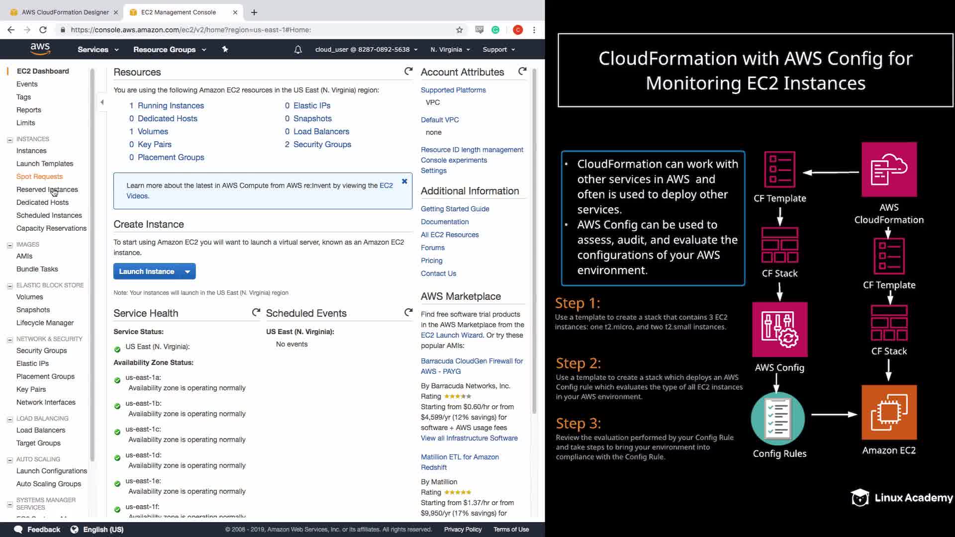The width and height of the screenshot is (955, 537).
Task: Refresh the Resources section
Action: coord(408,72)
